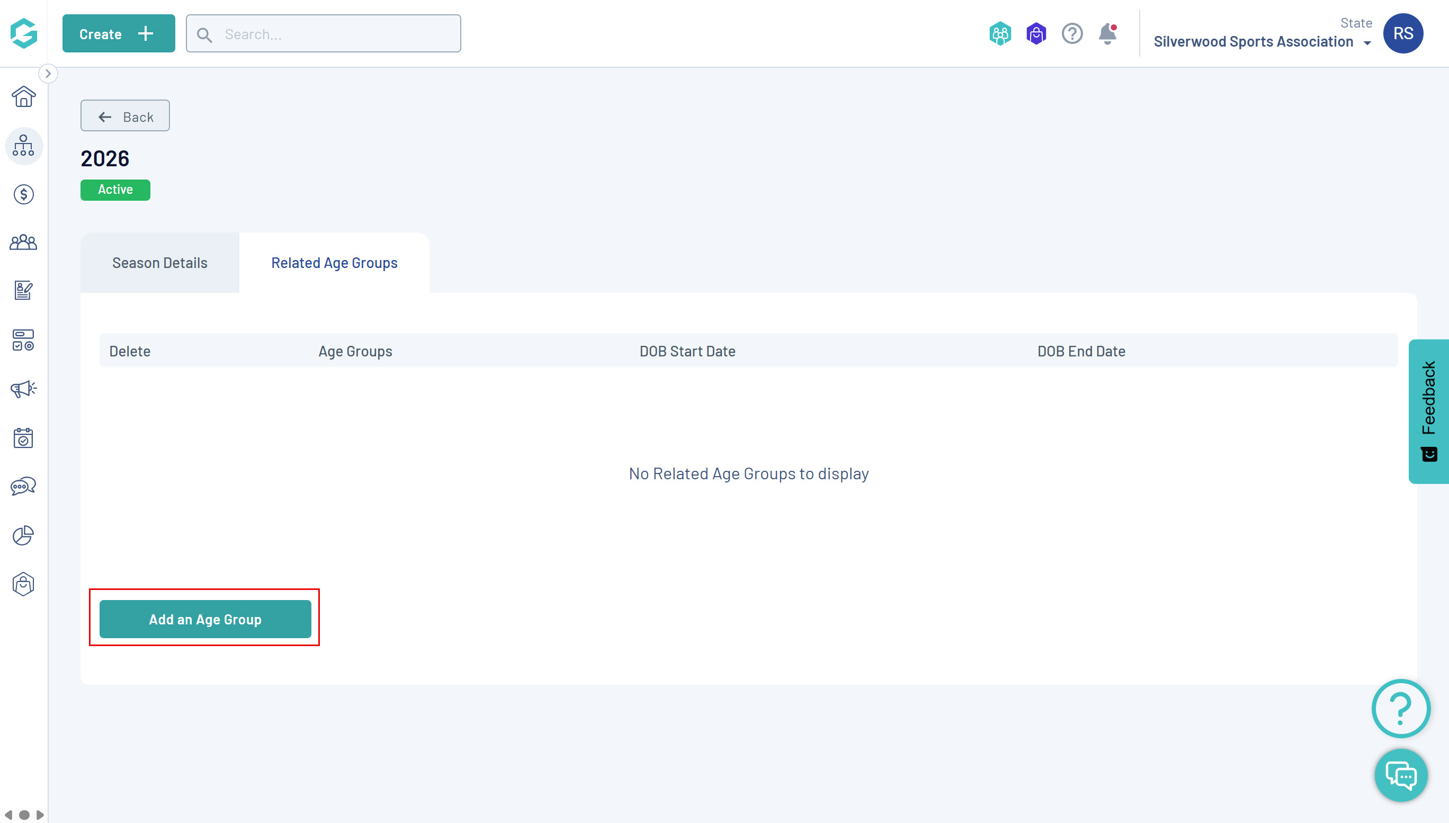Open the calendar events sidebar icon
Image resolution: width=1449 pixels, height=823 pixels.
click(x=23, y=438)
